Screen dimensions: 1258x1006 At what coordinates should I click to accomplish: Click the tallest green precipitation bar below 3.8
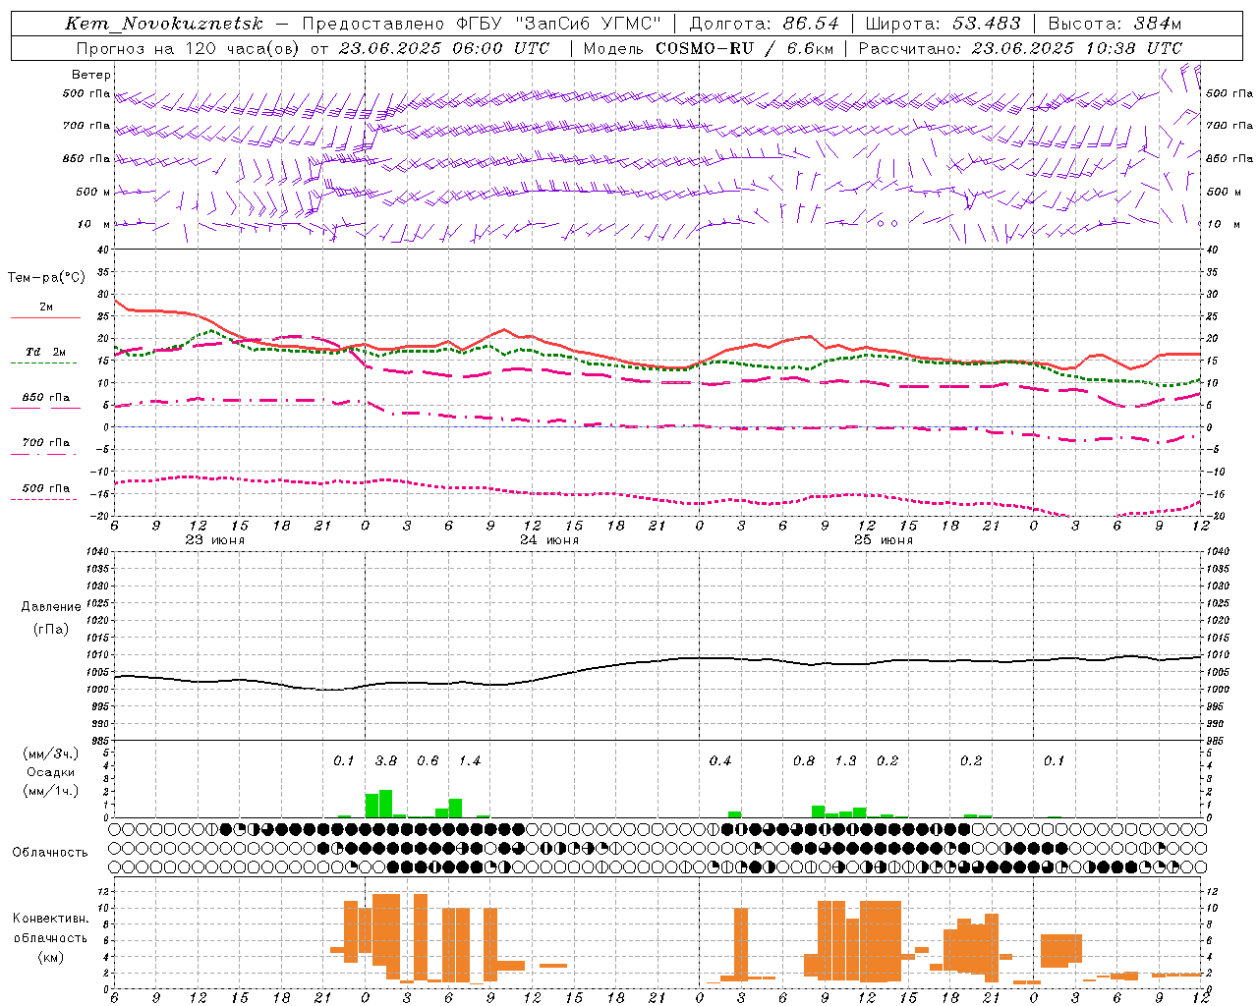pos(386,804)
